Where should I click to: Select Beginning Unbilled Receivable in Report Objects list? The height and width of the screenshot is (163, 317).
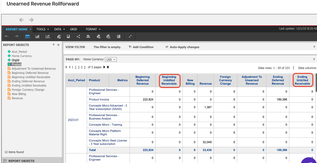[31, 77]
